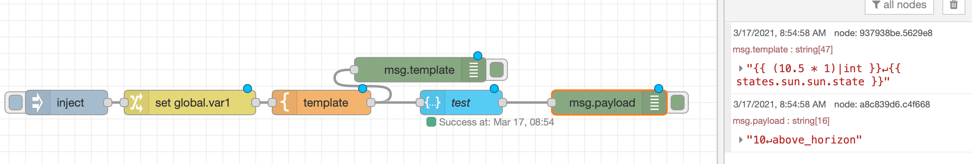Click the msg.payload debug list icon
Screen dimensions: 972x164
[x=655, y=102]
